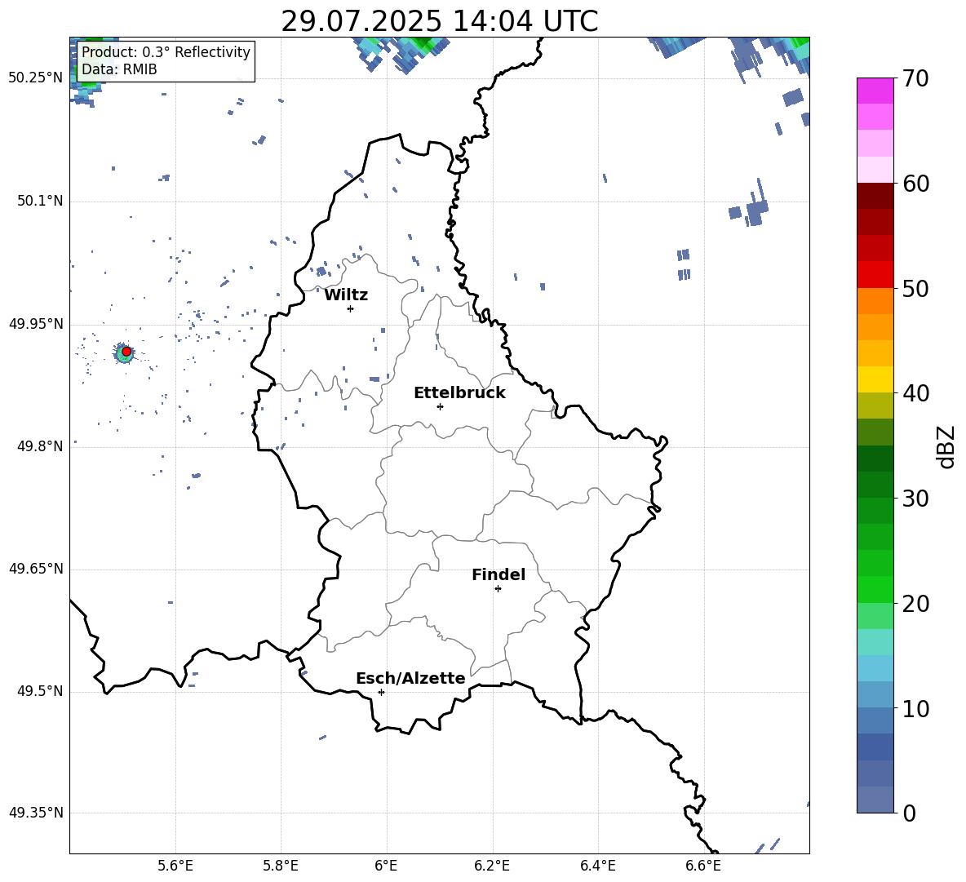Click the Findel station cross marker

click(498, 589)
